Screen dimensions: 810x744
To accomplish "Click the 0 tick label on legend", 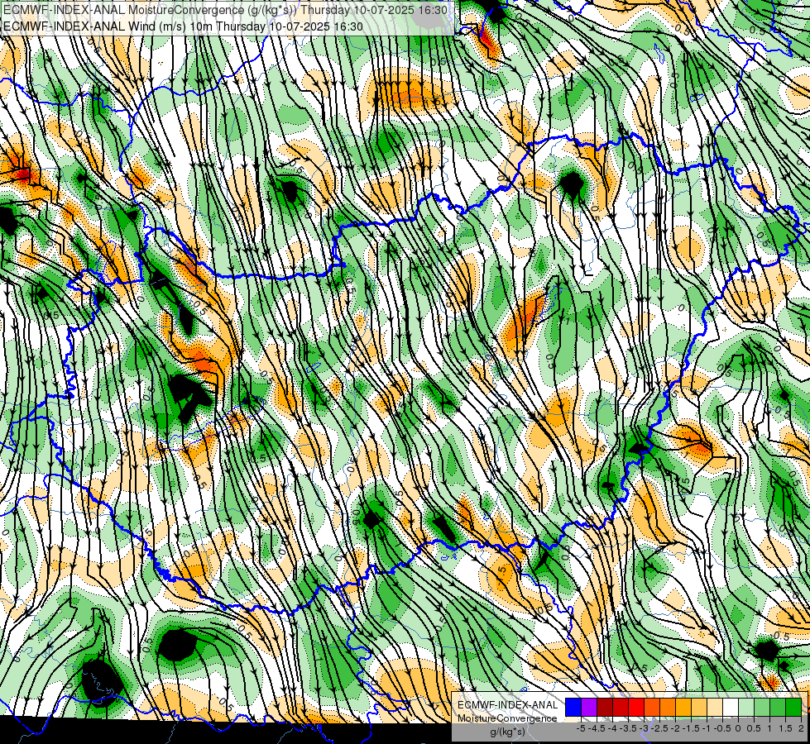I will coord(738,728).
